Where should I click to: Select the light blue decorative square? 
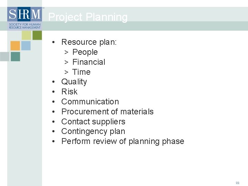(x=26, y=46)
